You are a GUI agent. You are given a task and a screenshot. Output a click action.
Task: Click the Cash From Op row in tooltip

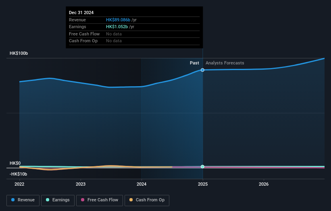134,41
